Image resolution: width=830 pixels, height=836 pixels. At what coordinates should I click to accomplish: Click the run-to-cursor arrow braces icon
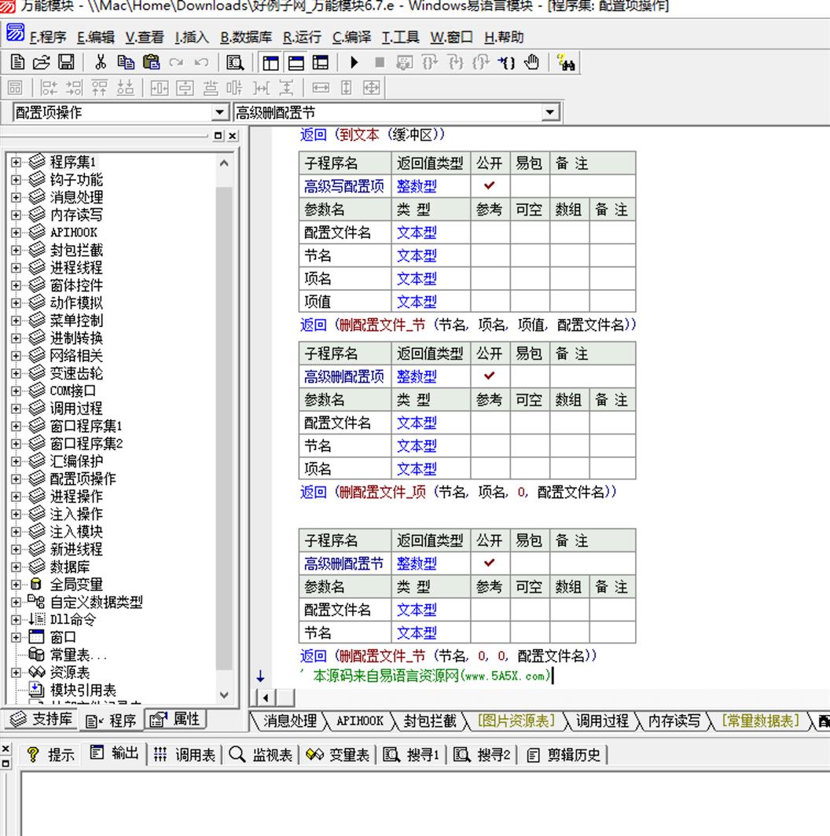(506, 62)
